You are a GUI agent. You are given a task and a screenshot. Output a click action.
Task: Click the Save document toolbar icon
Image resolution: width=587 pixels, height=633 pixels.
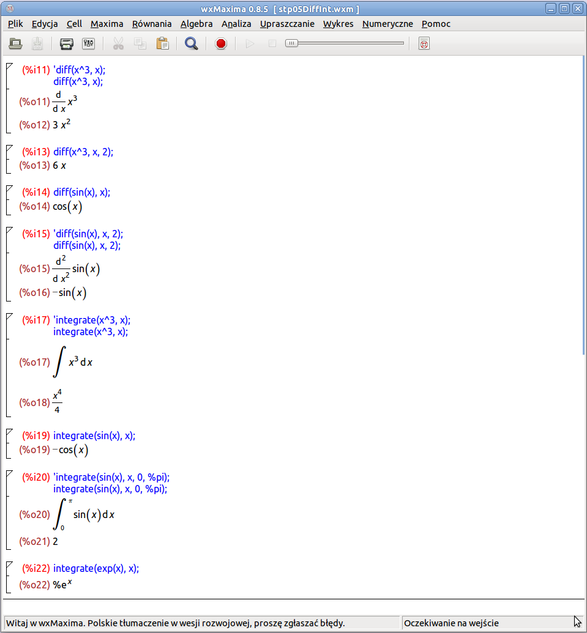[37, 43]
